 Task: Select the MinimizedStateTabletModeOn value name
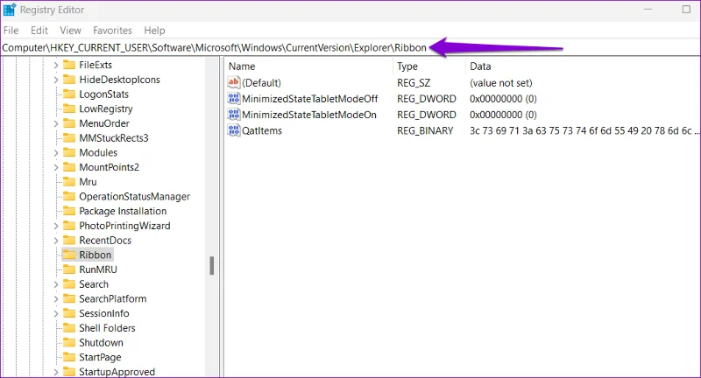point(309,115)
